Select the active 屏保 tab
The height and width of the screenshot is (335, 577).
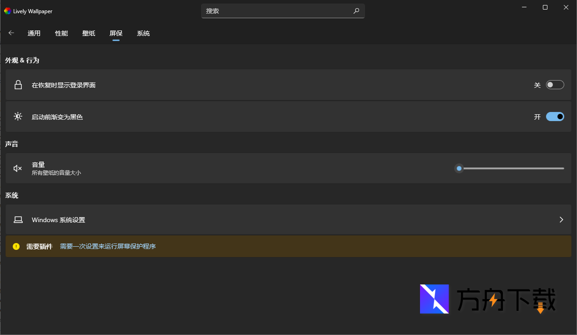tap(116, 33)
